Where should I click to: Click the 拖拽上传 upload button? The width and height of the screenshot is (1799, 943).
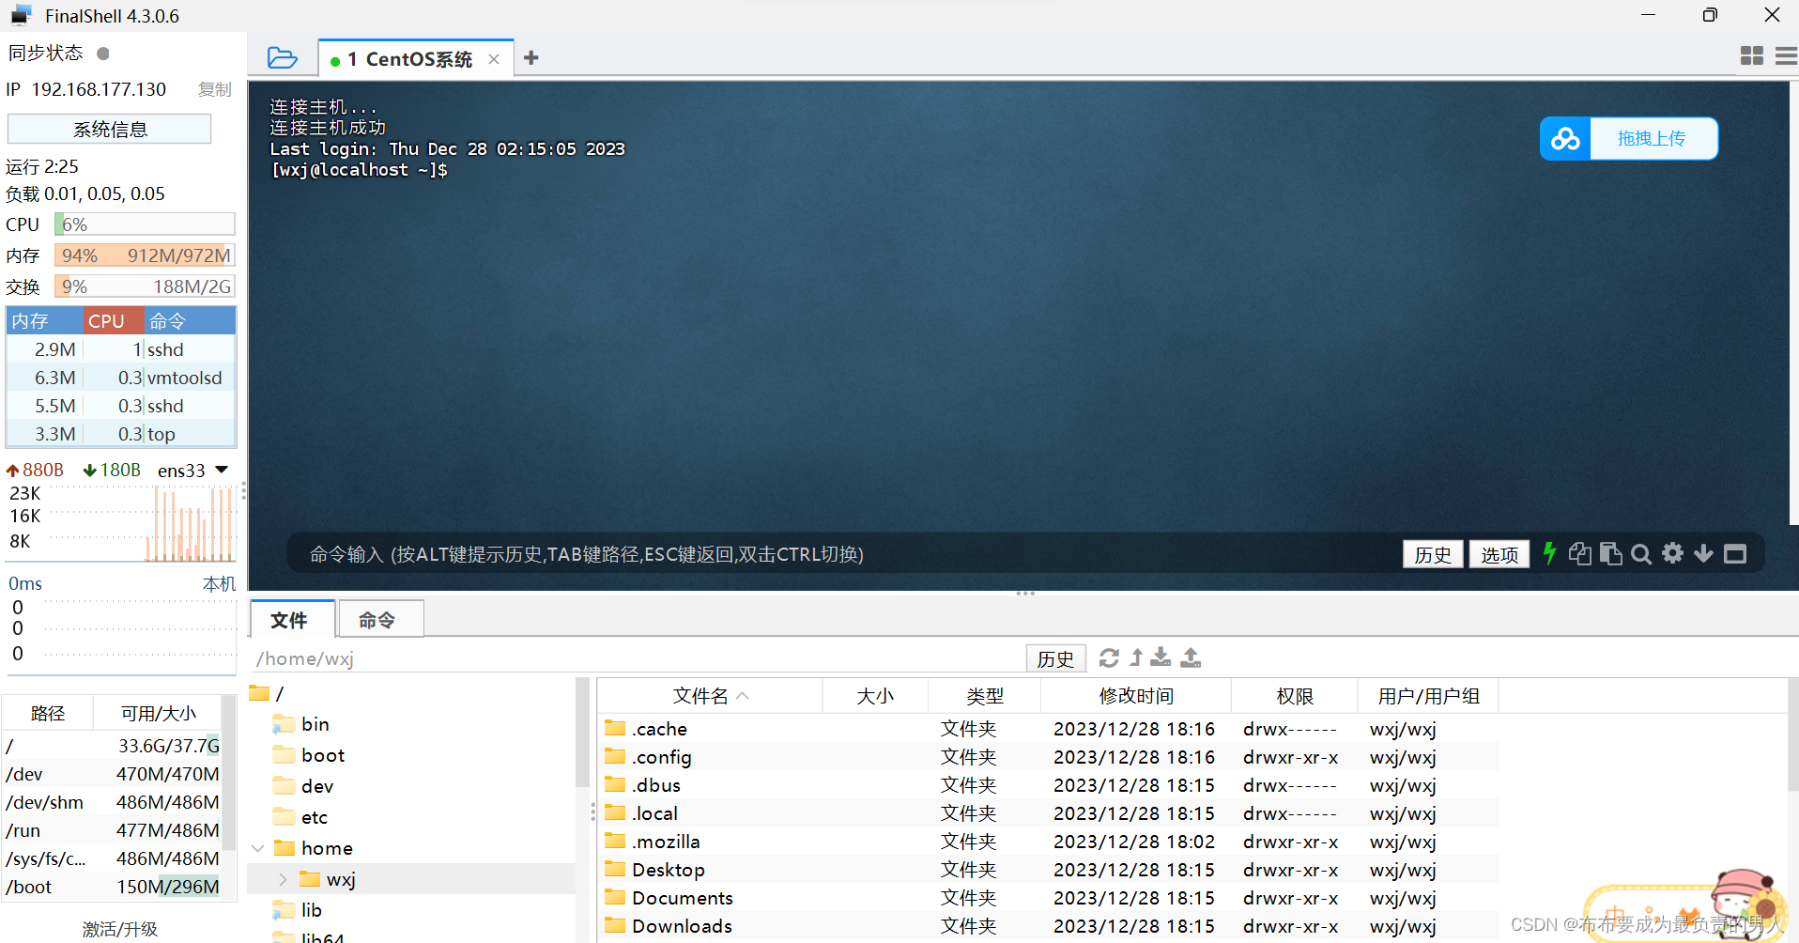pos(1653,139)
